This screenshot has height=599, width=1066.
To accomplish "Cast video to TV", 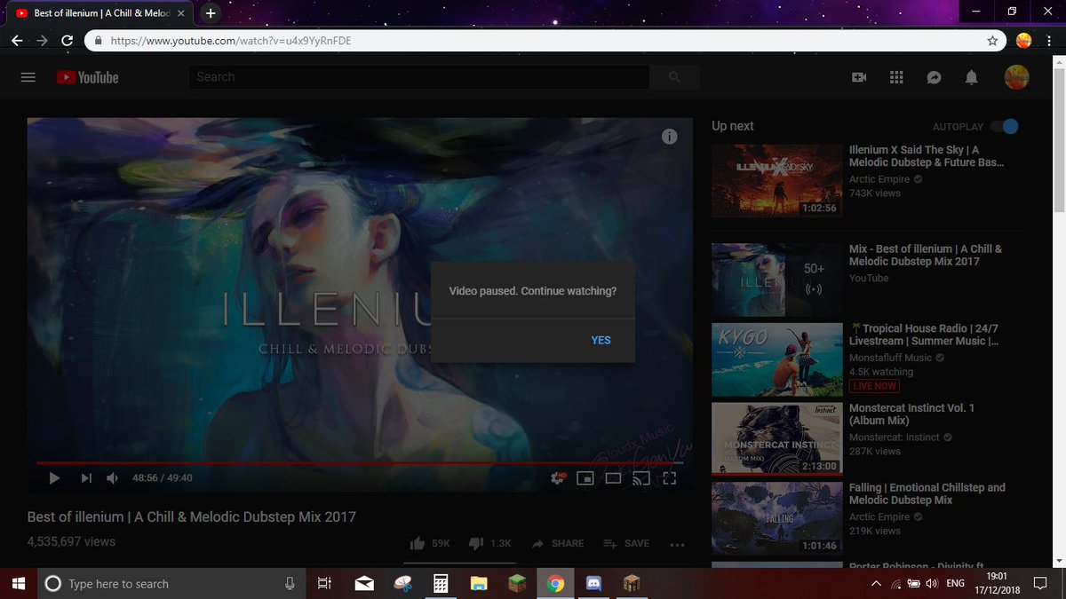I will (x=640, y=478).
